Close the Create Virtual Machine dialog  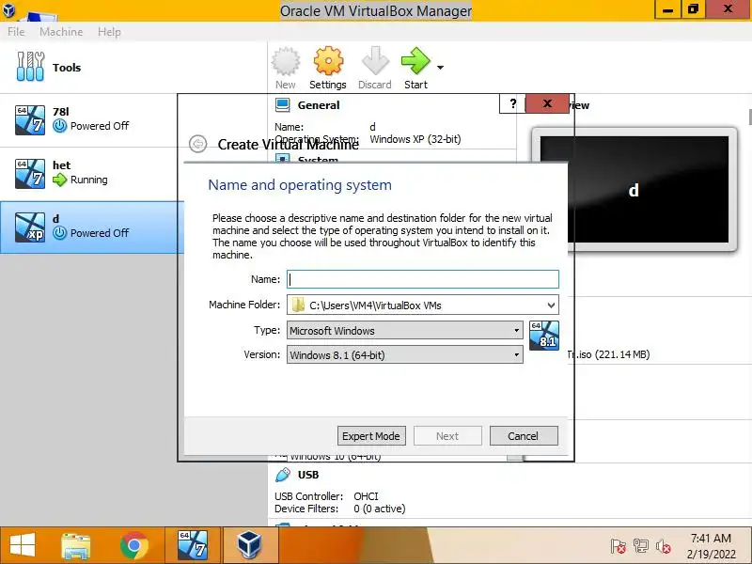point(547,103)
